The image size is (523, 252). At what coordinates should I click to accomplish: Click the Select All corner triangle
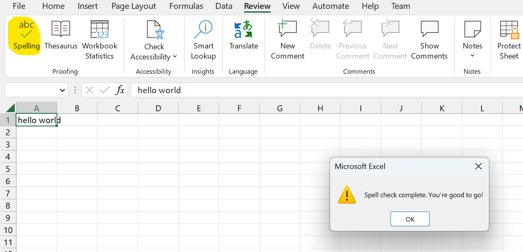click(10, 108)
